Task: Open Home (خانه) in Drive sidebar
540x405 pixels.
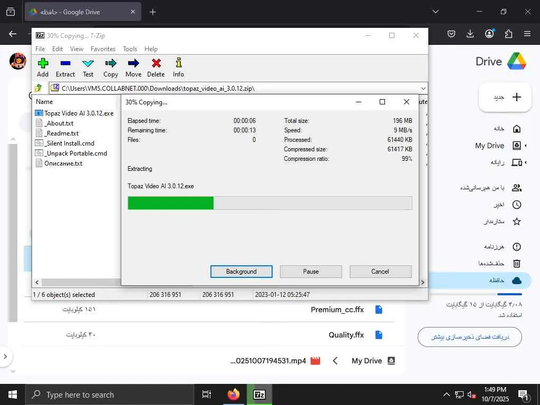Action: coord(507,129)
